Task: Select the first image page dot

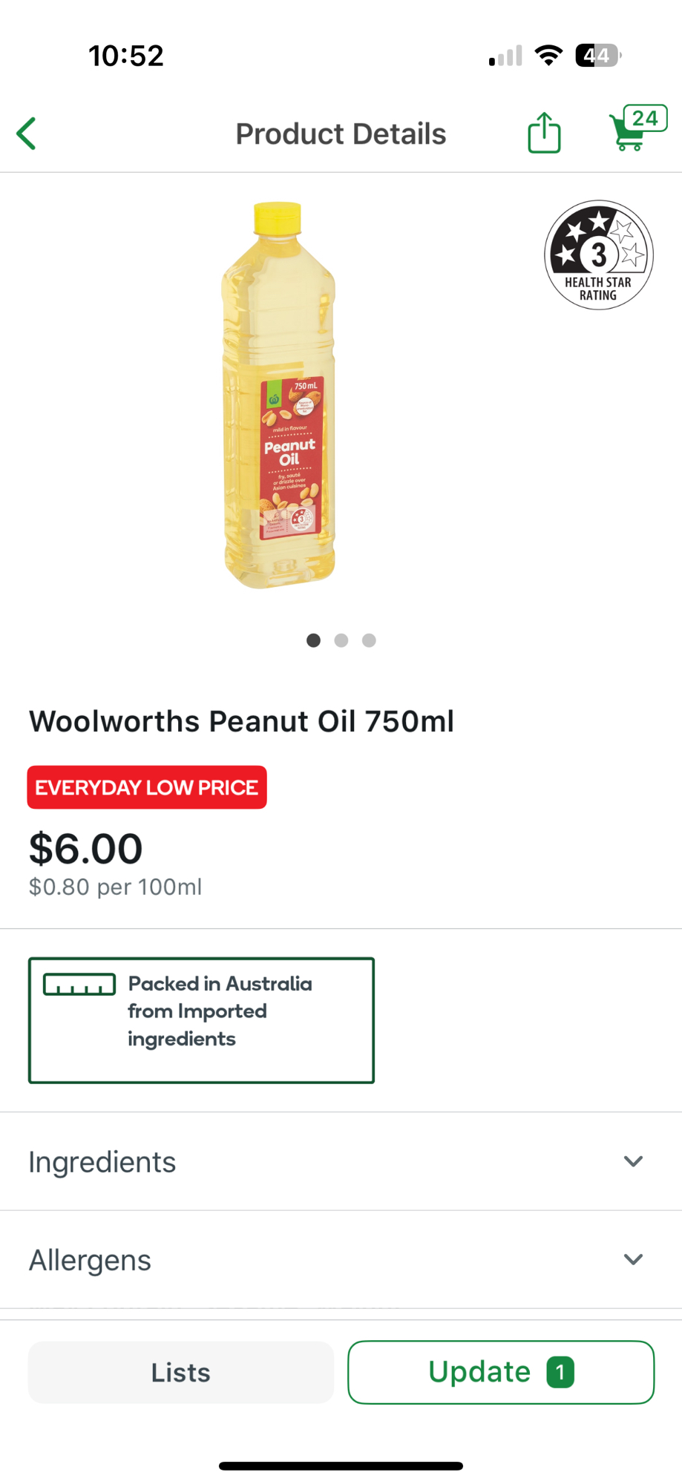Action: [313, 640]
